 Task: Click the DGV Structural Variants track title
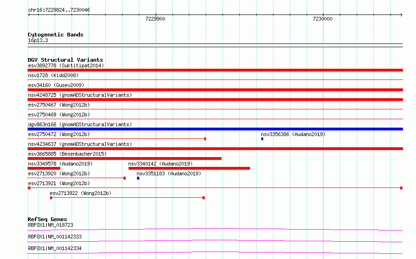click(x=65, y=60)
